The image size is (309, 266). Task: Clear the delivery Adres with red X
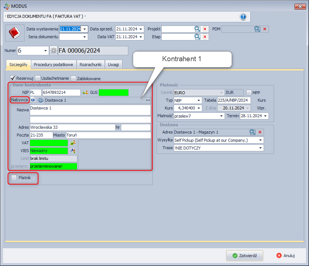tap(260, 132)
